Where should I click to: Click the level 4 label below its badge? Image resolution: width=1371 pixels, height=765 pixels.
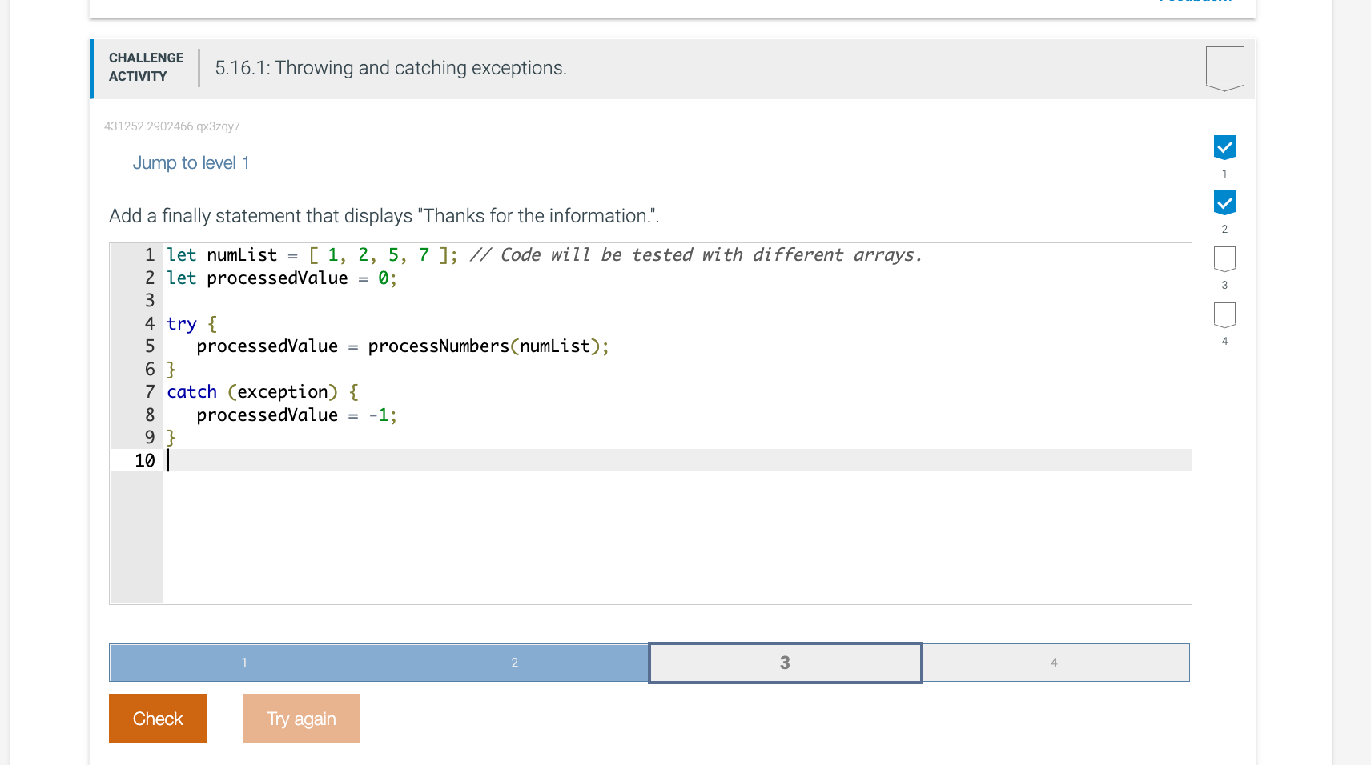pos(1224,340)
